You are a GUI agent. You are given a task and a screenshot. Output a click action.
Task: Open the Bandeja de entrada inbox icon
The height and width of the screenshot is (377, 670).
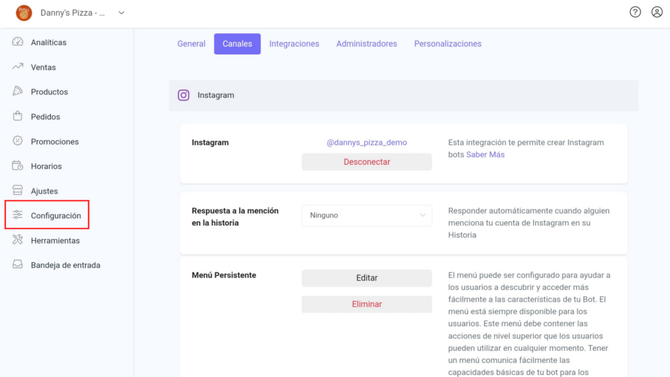click(x=18, y=264)
